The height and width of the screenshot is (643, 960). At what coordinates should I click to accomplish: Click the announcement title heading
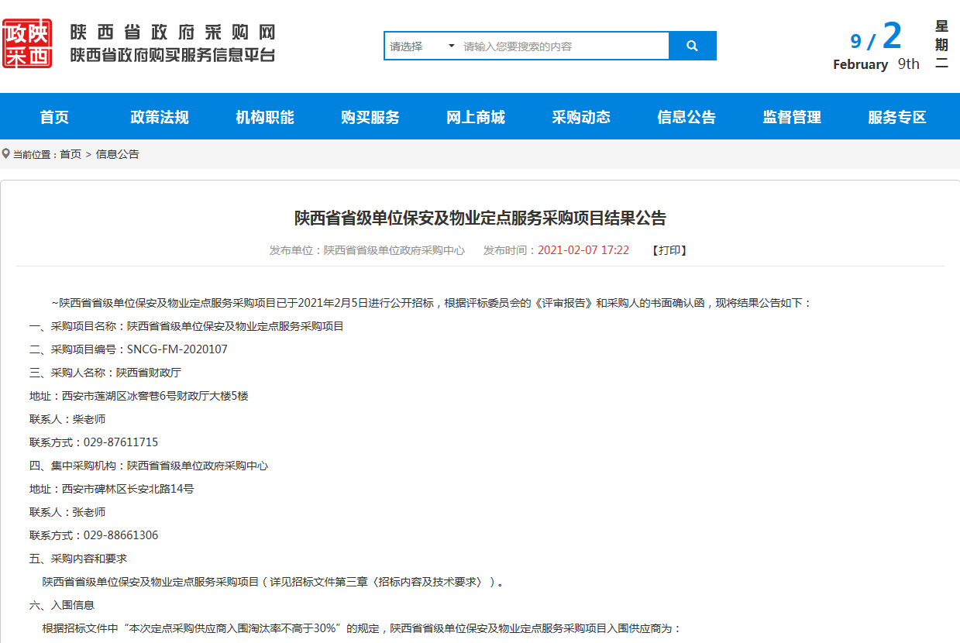(x=480, y=218)
